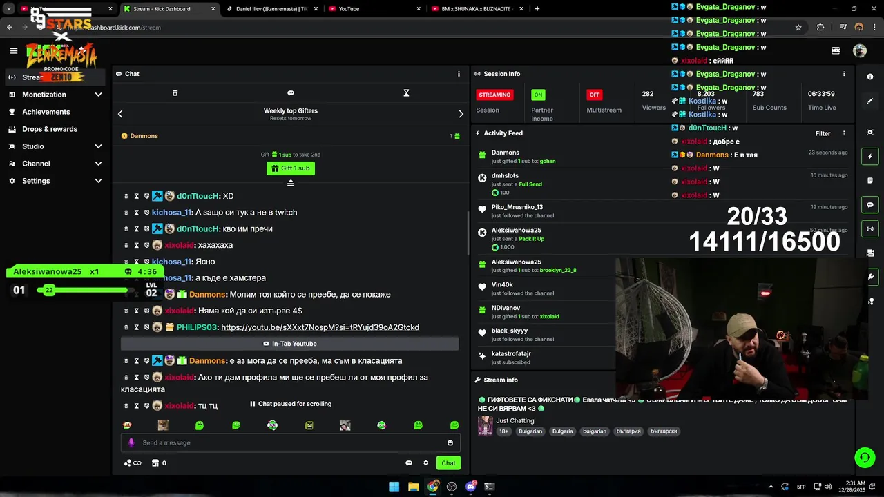884x497 pixels.
Task: Switch to the YouTube browser tab
Action: [x=374, y=9]
